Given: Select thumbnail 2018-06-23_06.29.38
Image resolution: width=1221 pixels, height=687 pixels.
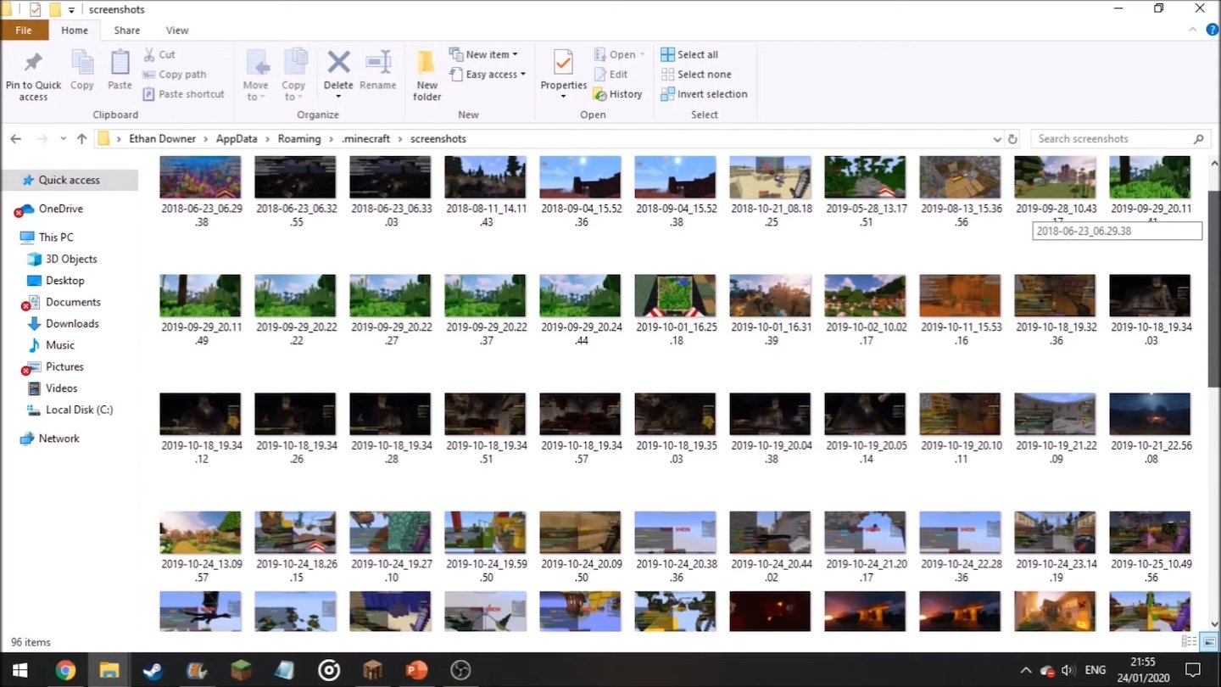Looking at the screenshot, I should (x=200, y=177).
